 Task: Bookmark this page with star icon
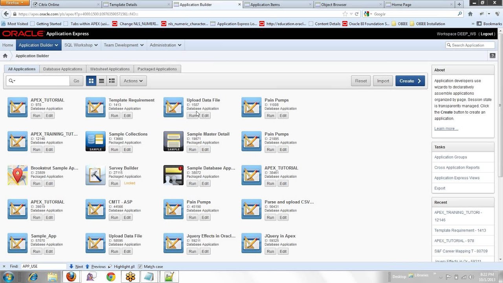[345, 14]
